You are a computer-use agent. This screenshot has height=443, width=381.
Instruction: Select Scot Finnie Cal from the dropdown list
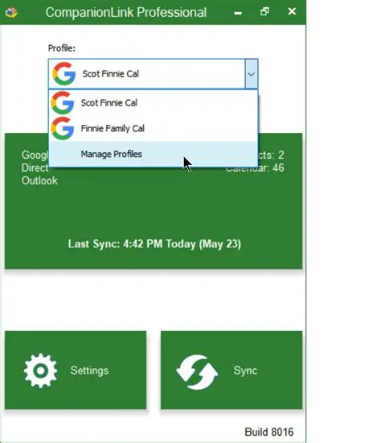tap(154, 103)
